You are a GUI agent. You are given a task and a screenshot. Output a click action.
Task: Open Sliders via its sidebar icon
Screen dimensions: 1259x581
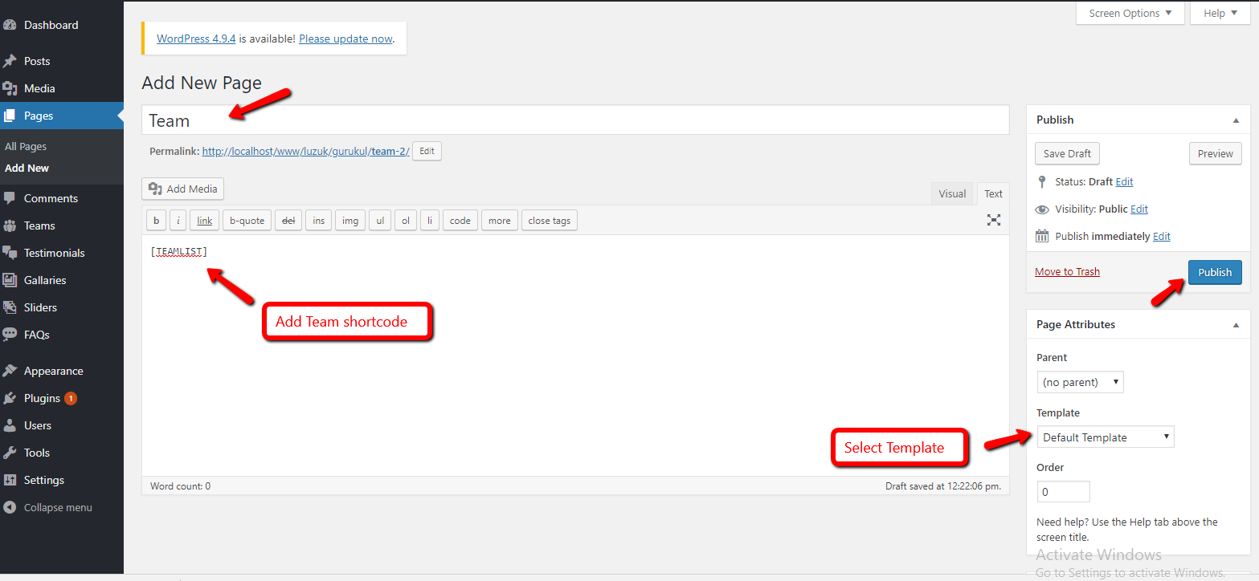(x=10, y=307)
